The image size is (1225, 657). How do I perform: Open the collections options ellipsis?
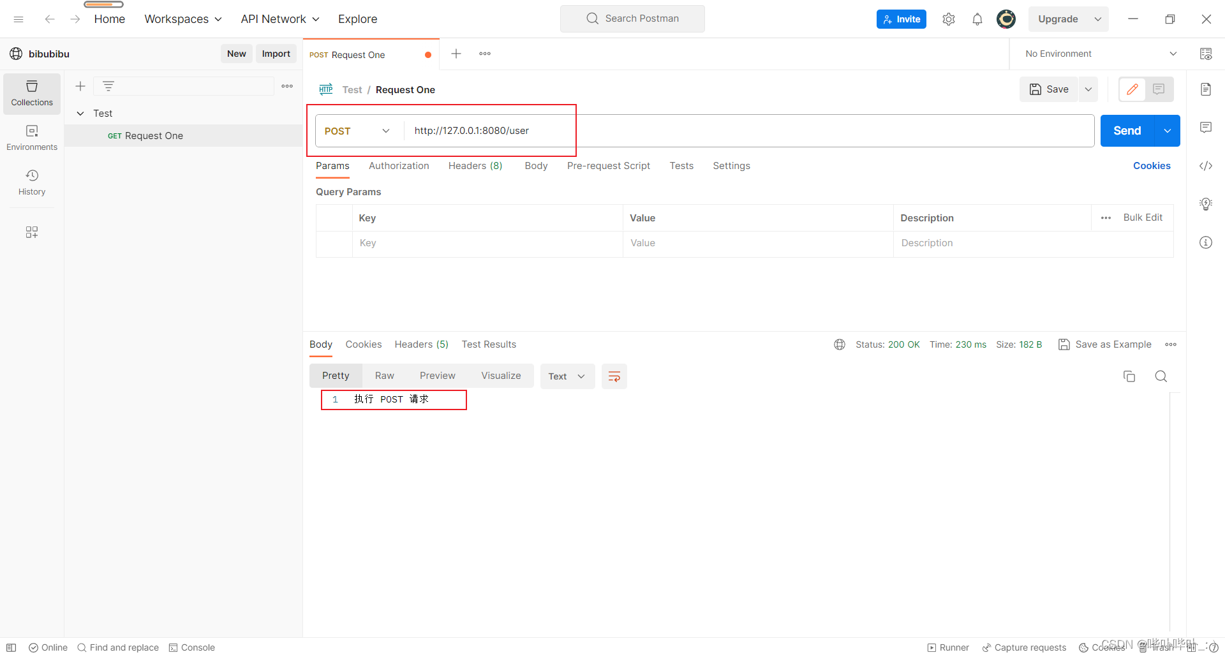coord(287,86)
